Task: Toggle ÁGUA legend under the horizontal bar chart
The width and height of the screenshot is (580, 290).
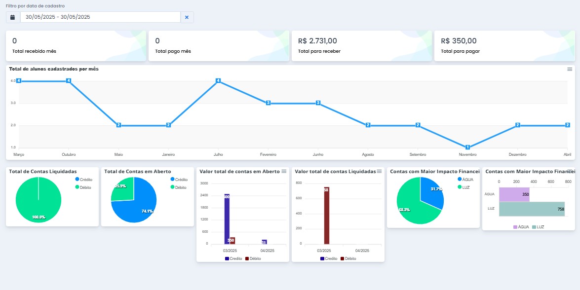Action: 521,227
